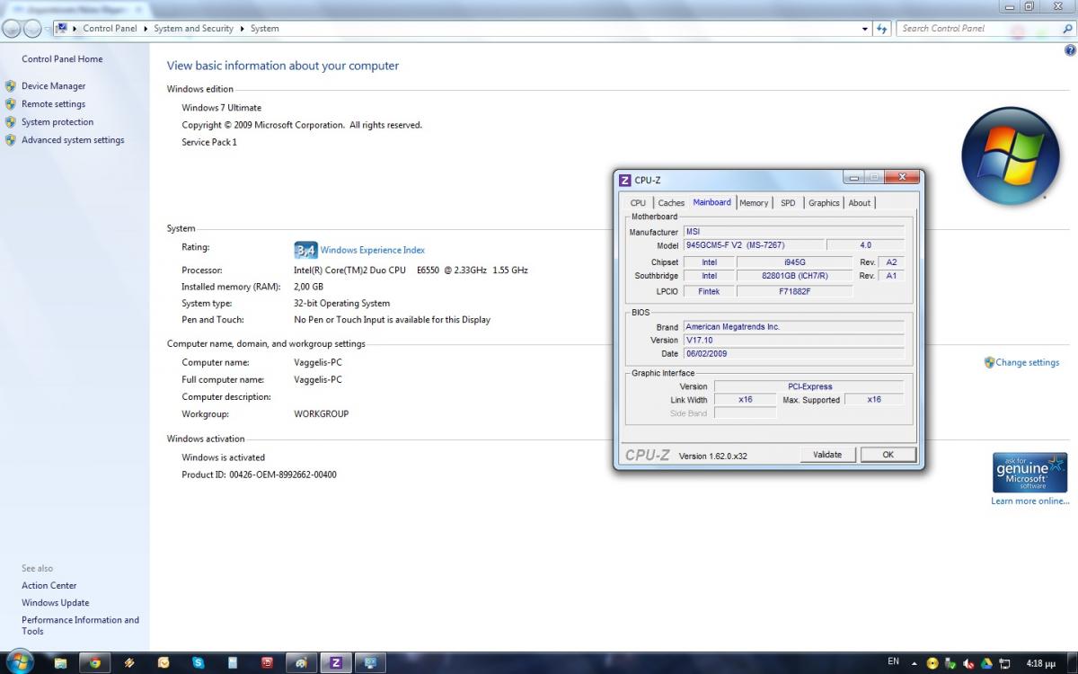
Task: Expand the arrow after Control Panel breadcrumb
Action: tap(146, 29)
